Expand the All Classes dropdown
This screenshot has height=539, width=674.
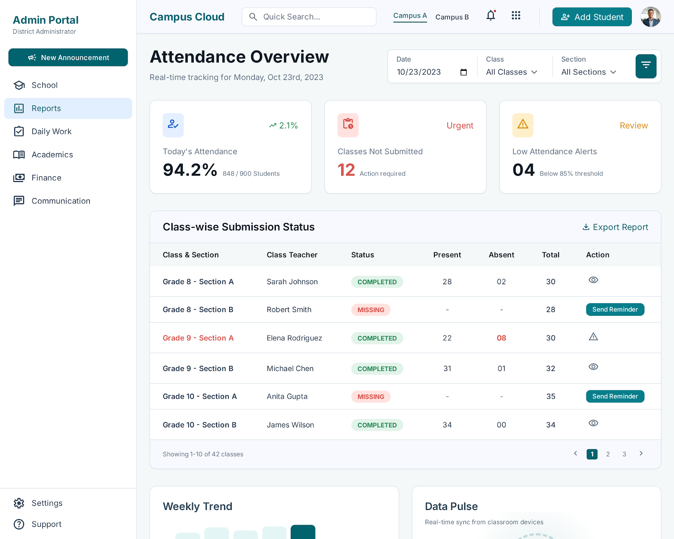(511, 72)
